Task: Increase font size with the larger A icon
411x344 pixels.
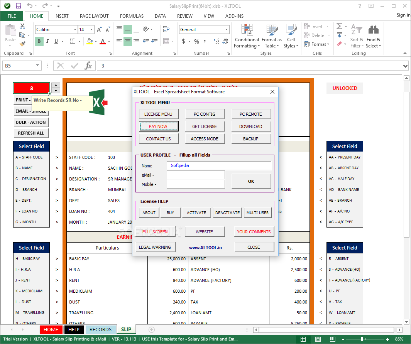Action: point(99,29)
